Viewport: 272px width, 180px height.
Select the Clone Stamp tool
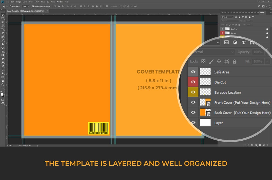click(3, 44)
